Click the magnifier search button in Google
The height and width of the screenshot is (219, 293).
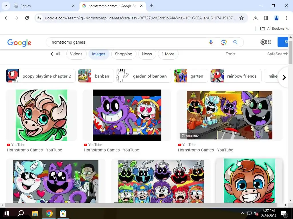(235, 42)
